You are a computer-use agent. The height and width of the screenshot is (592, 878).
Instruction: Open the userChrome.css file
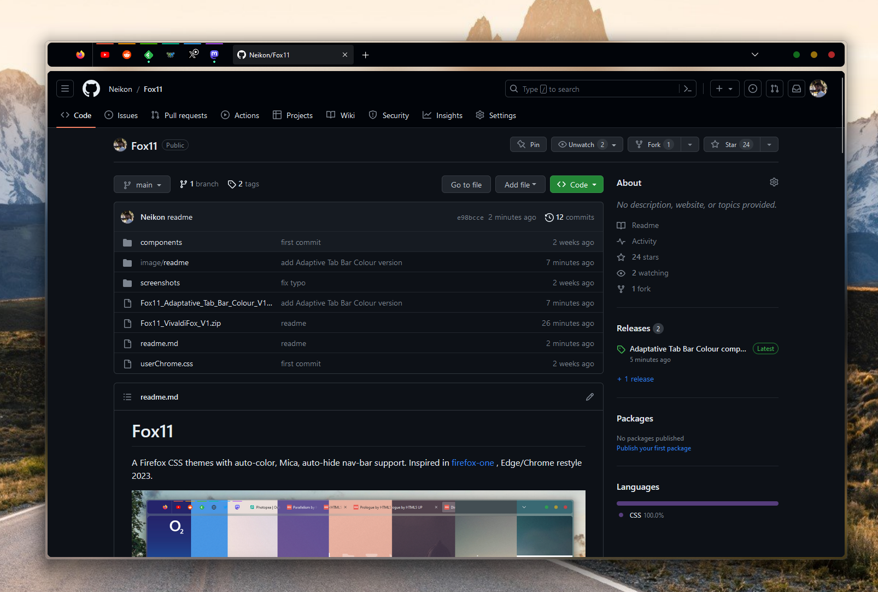[x=167, y=364]
